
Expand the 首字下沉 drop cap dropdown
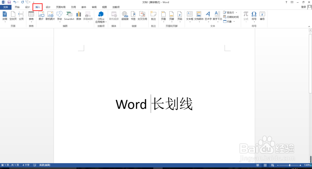[x=217, y=22]
